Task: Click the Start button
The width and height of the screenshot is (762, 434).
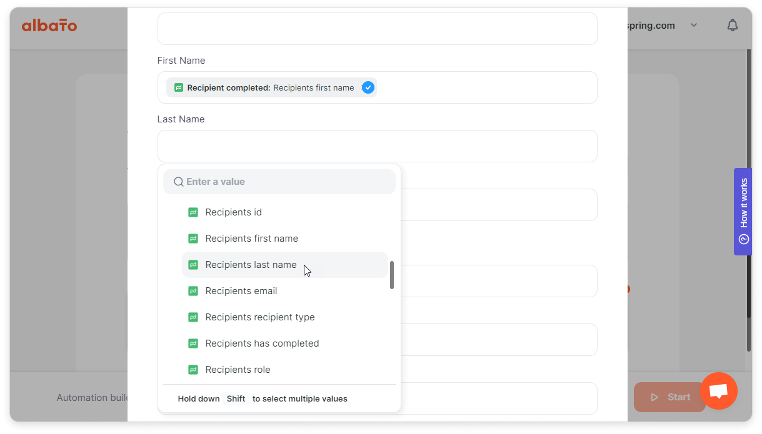Action: [669, 397]
